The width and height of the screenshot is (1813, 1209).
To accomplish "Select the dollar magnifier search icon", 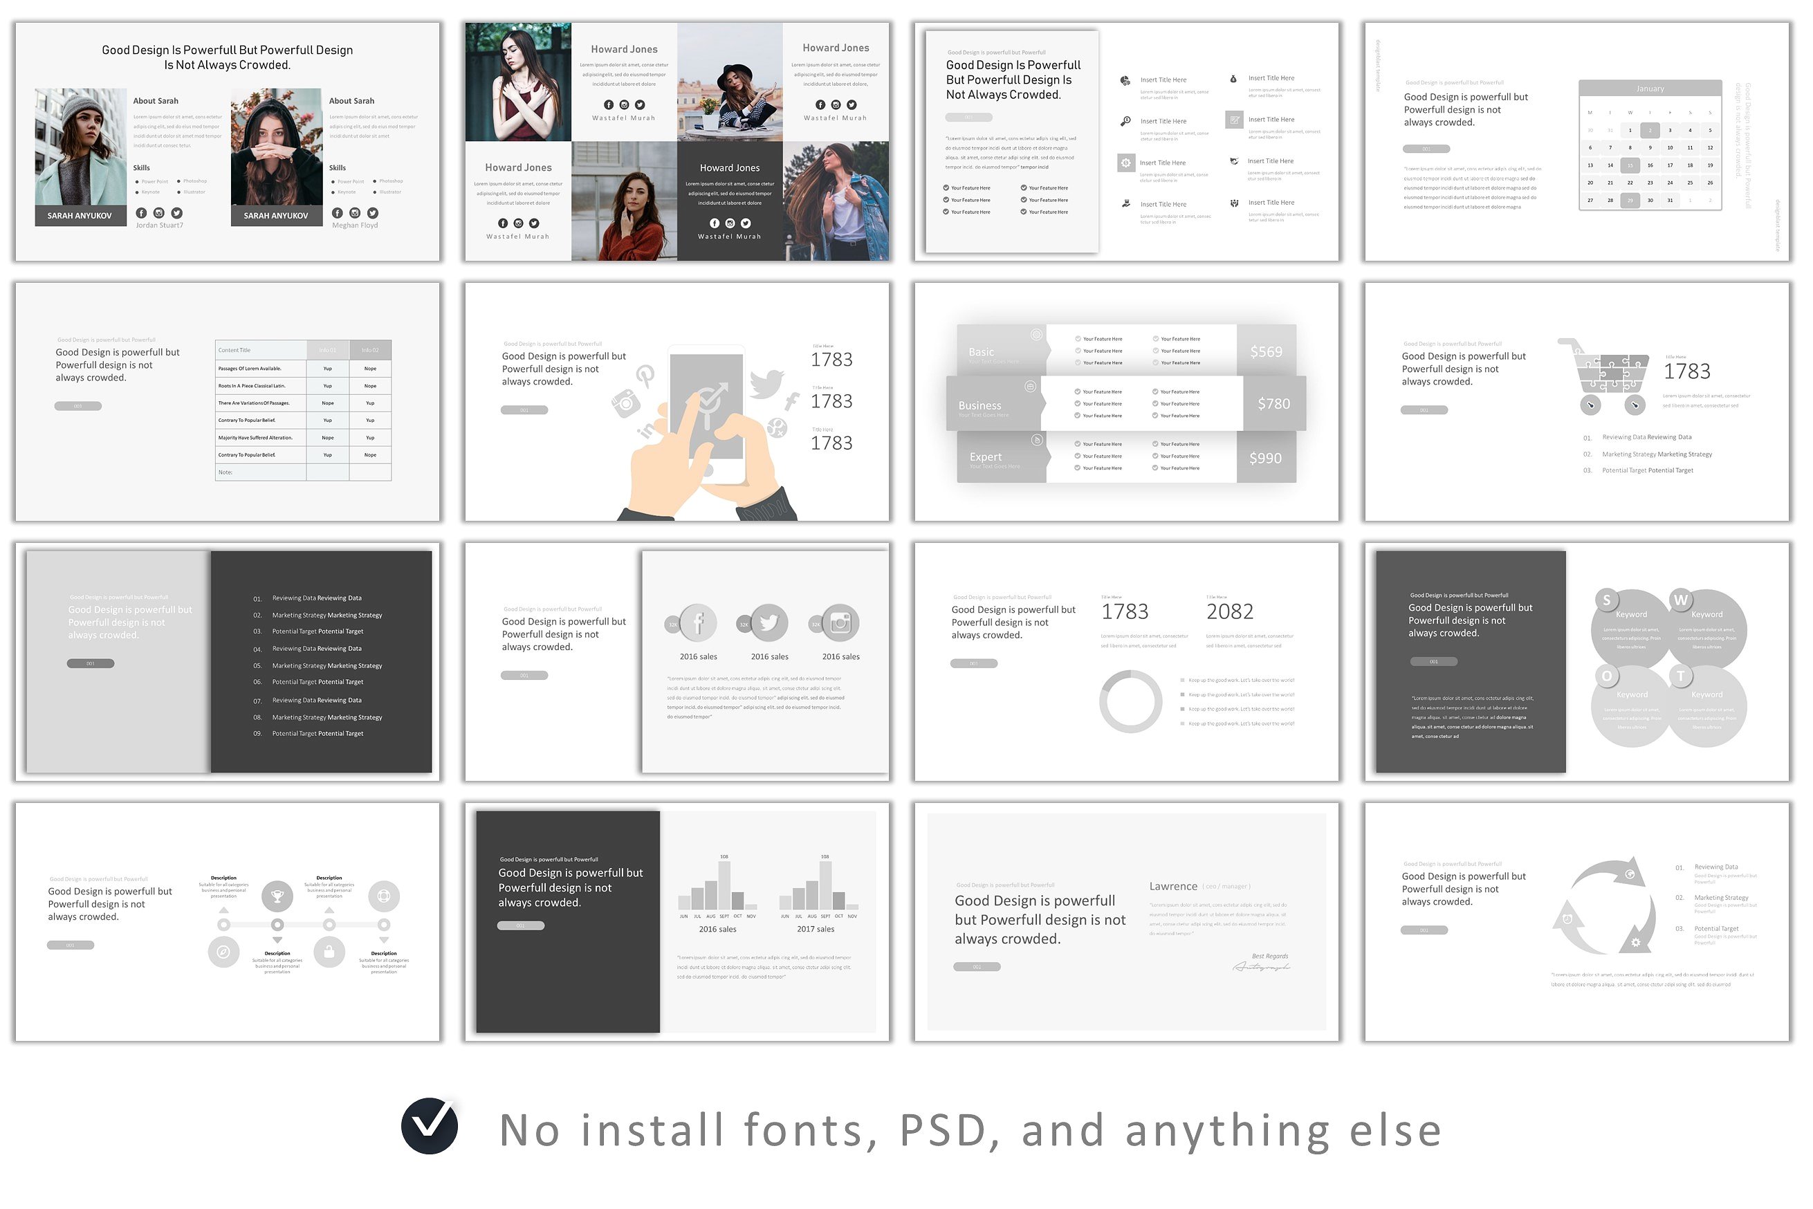I will (x=1126, y=122).
